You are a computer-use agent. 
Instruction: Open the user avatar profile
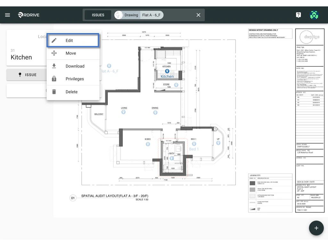pyautogui.click(x=314, y=15)
